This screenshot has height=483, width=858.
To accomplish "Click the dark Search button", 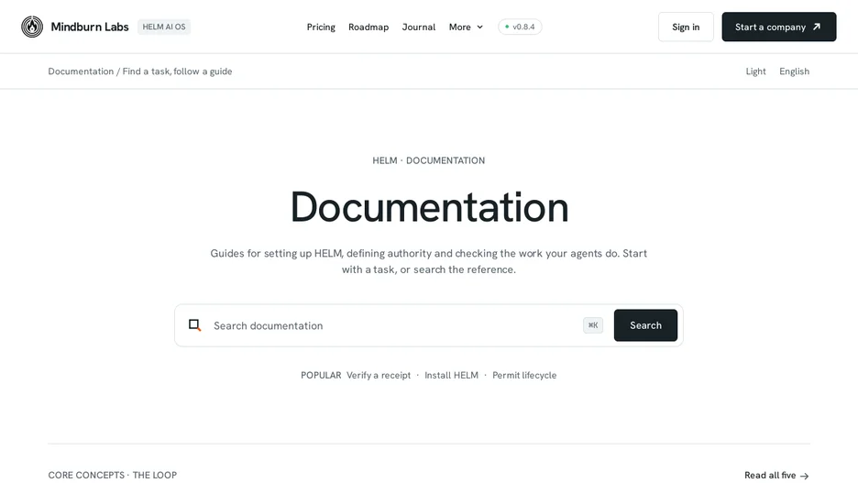I will [645, 325].
